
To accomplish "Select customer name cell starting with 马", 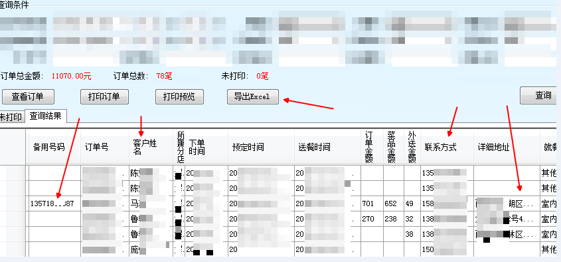I will [x=151, y=203].
